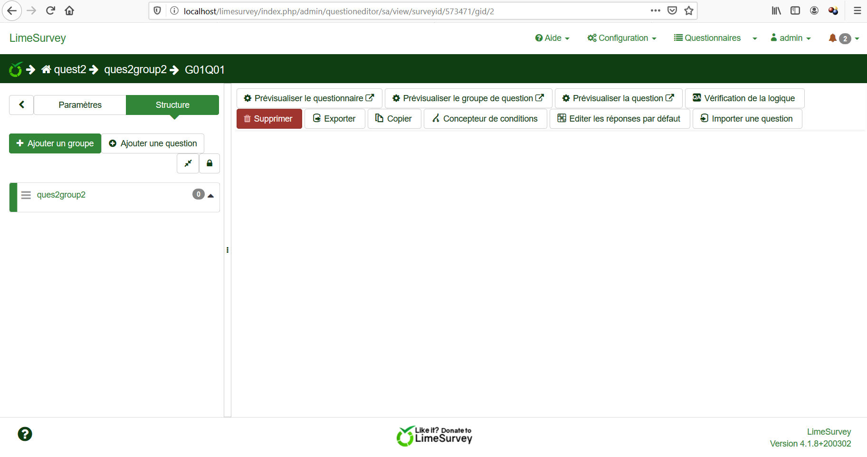Screen dimensions: 867x457
Task: Grab the ques2group2 drag handle
Action: 26,195
